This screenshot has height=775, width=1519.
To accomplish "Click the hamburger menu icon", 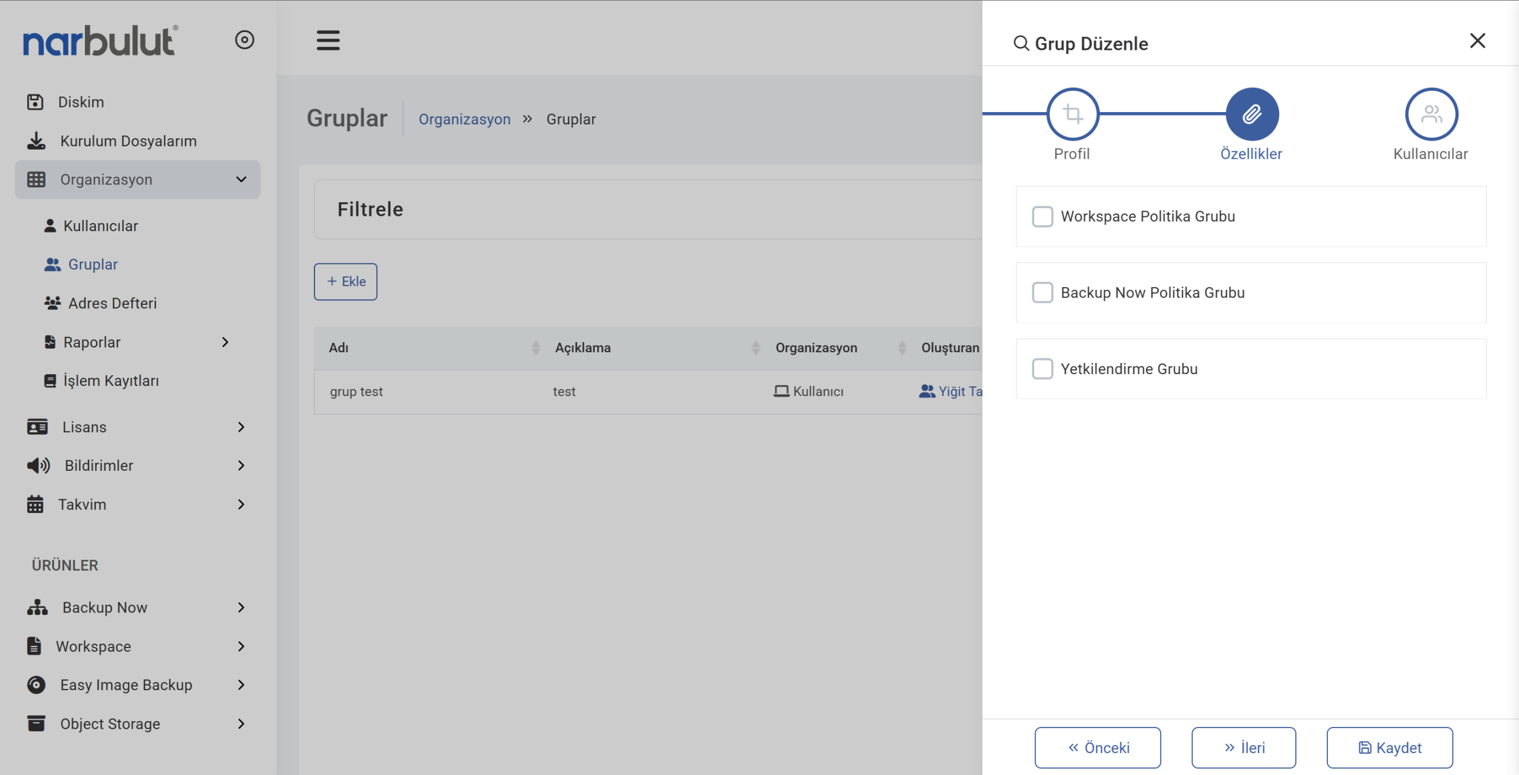I will point(328,40).
